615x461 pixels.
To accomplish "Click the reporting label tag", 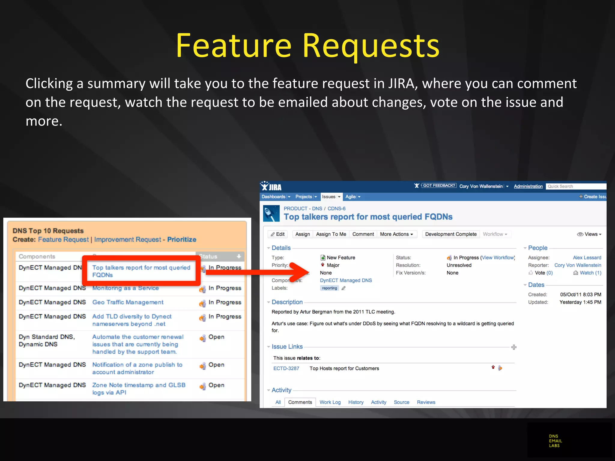I will [329, 288].
